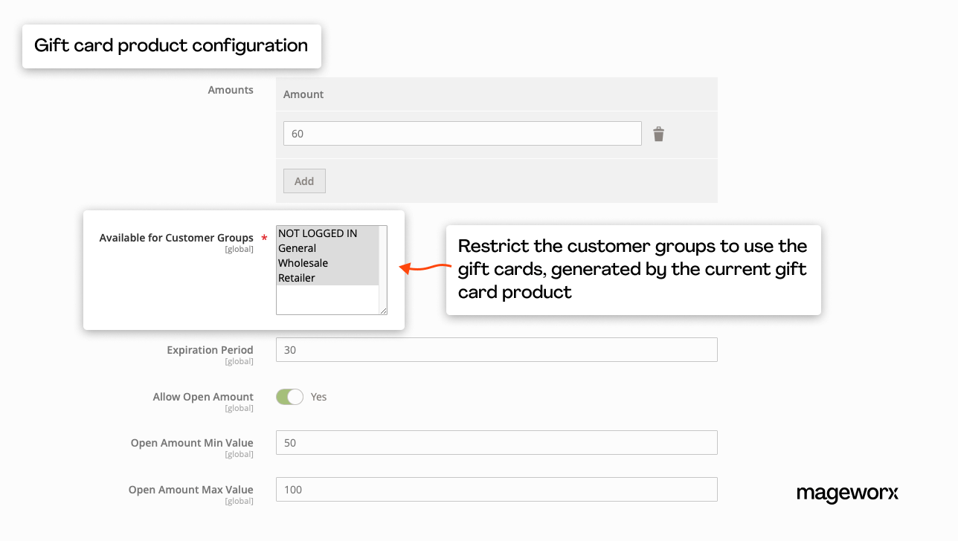Viewport: 958px width, 541px height.
Task: Pick Retailer from customer groups list
Action: tap(297, 278)
